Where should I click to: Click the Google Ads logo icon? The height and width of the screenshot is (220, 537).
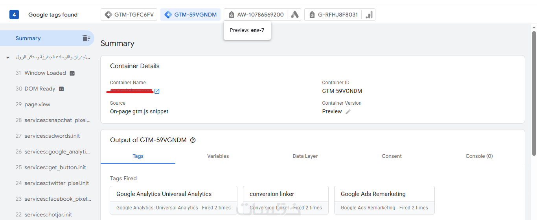point(295,15)
